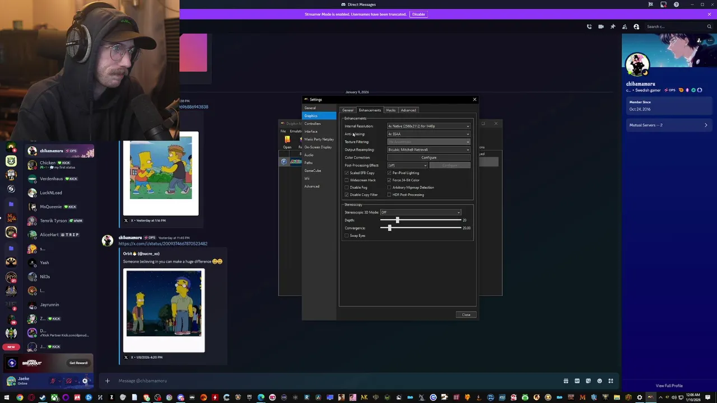Switch to General tab in Graphics settings

tap(348, 110)
